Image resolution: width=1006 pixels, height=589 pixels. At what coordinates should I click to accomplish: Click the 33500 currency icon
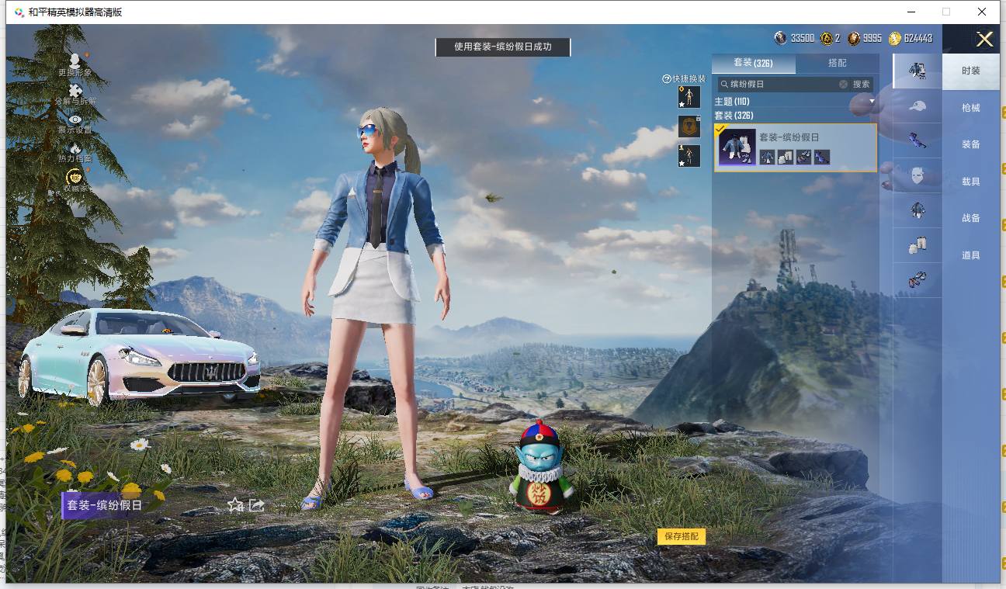pos(780,38)
